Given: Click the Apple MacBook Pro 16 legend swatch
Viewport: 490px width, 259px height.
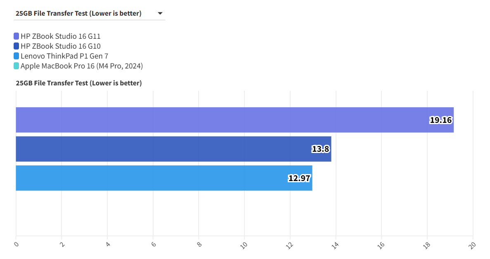Looking at the screenshot, I should pos(17,66).
